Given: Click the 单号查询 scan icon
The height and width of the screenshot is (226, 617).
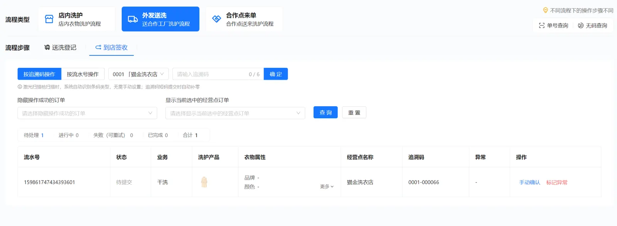Looking at the screenshot, I should pyautogui.click(x=542, y=25).
